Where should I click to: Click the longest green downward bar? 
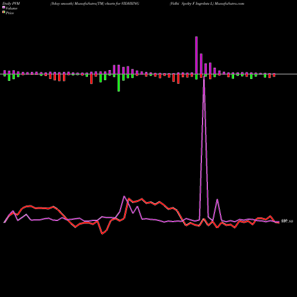(119, 83)
